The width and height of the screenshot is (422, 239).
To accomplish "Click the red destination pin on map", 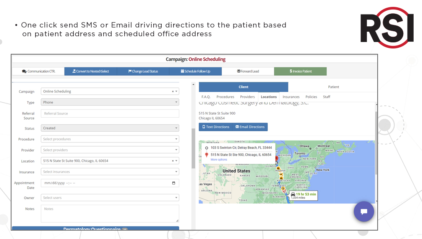I will click(276, 158).
